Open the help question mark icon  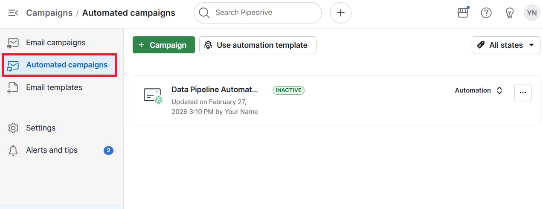click(x=486, y=13)
